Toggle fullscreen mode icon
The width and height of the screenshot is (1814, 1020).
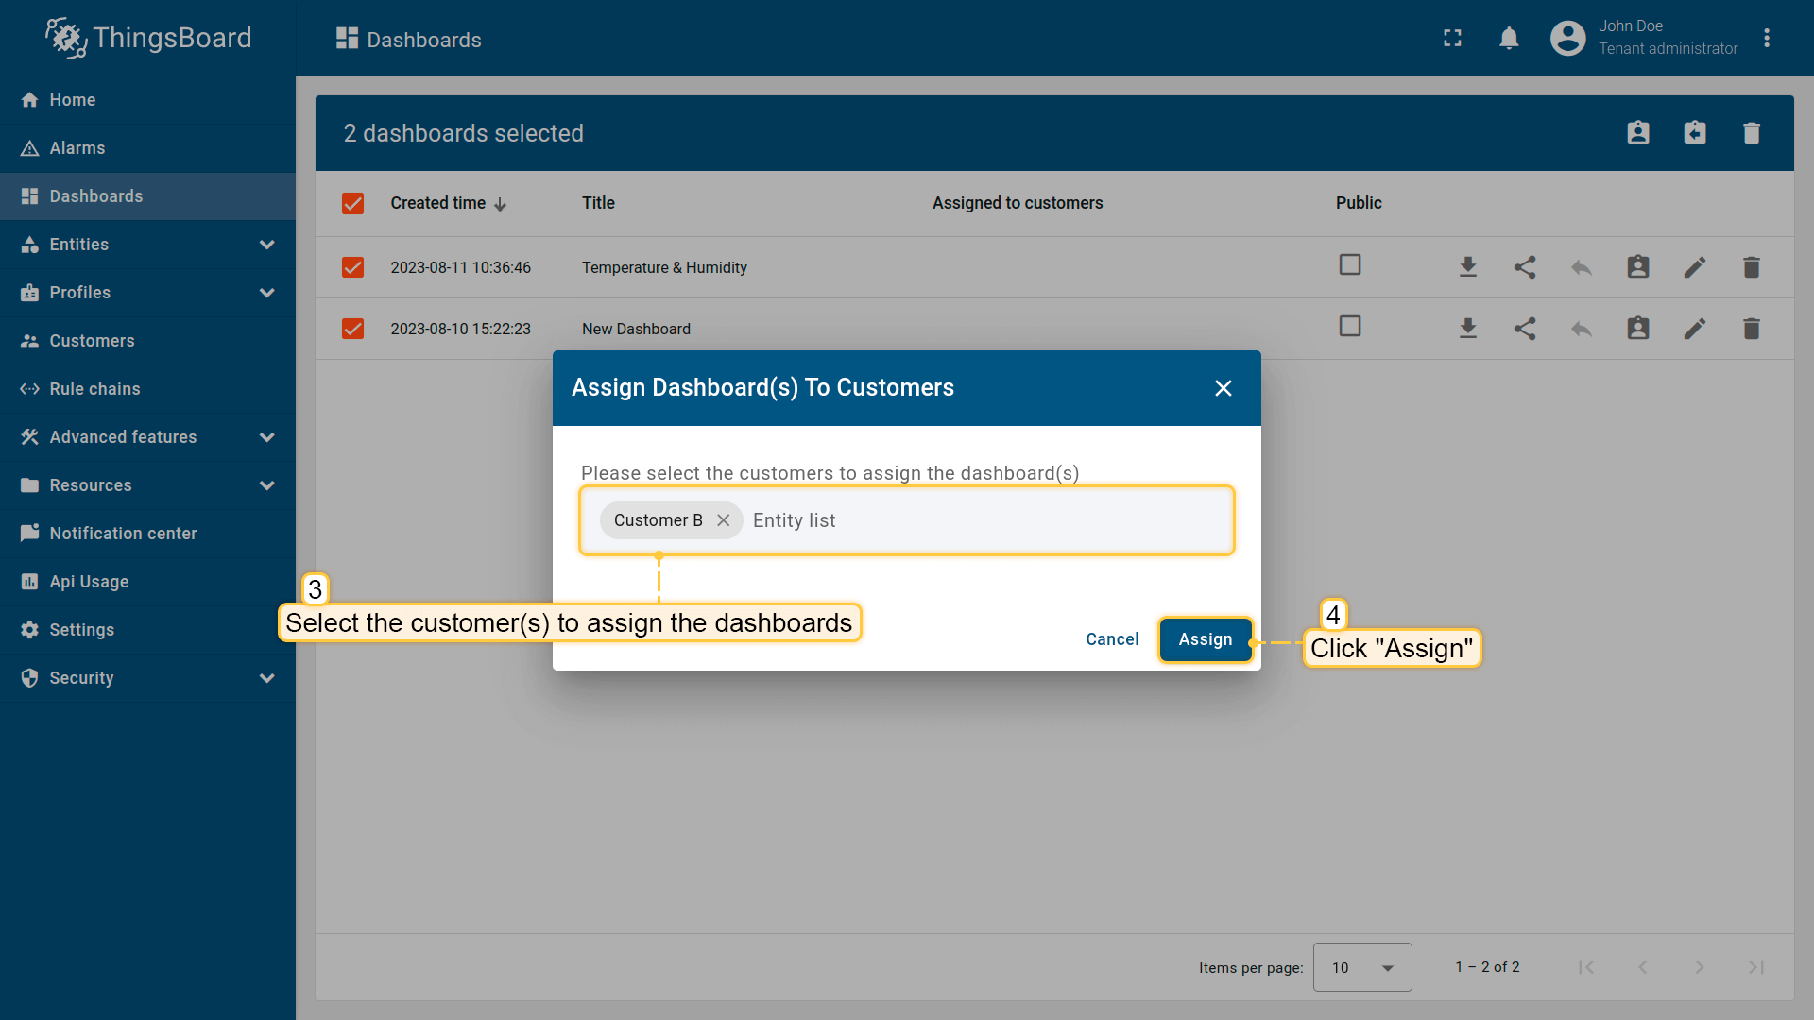1452,39
